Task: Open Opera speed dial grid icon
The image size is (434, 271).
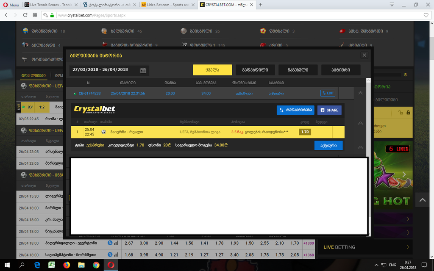Action: 35,15
